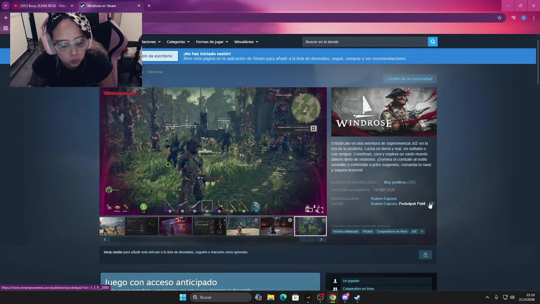Select the first screenshot thumbnail
The height and width of the screenshot is (304, 540).
[x=112, y=226]
